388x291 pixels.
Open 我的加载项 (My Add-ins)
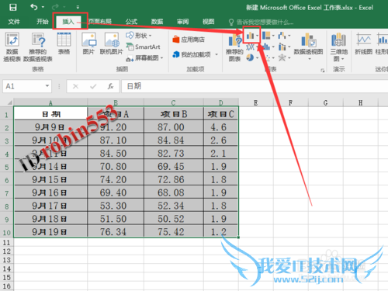coord(192,54)
